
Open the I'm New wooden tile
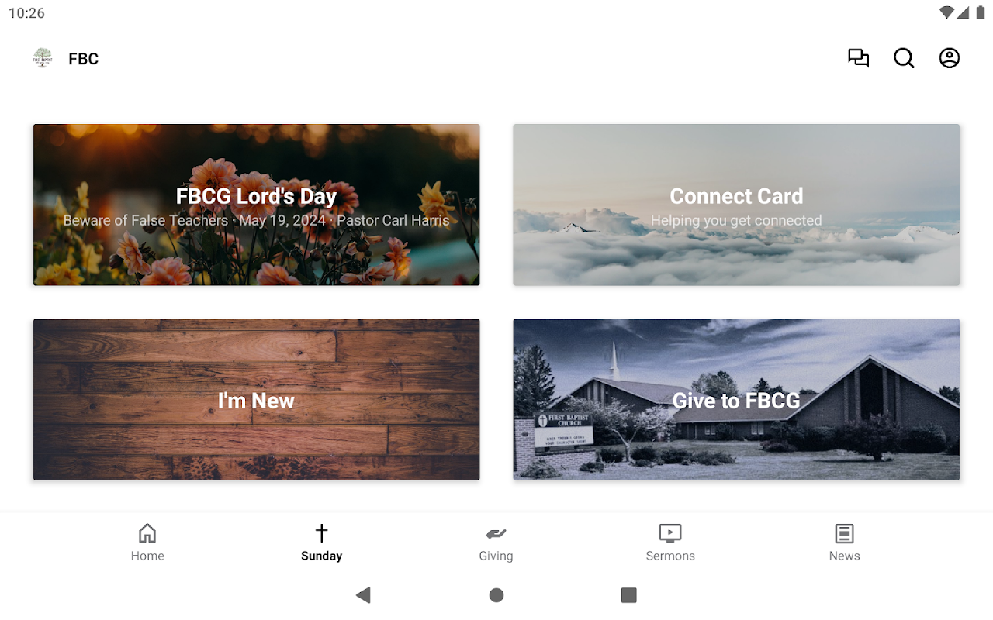coord(256,400)
